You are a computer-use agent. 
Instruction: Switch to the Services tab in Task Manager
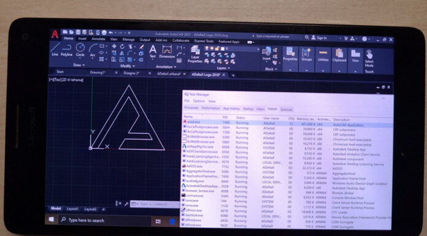287,110
